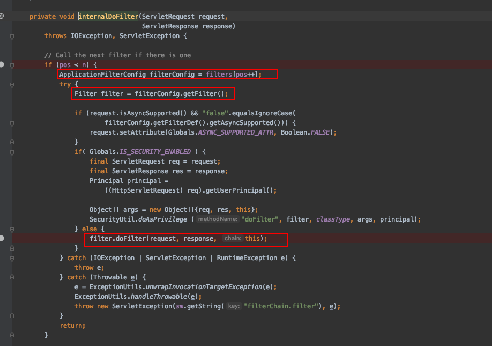Viewport: 492px width, 346px height.
Task: Click the 'classType' argument
Action: [333, 219]
